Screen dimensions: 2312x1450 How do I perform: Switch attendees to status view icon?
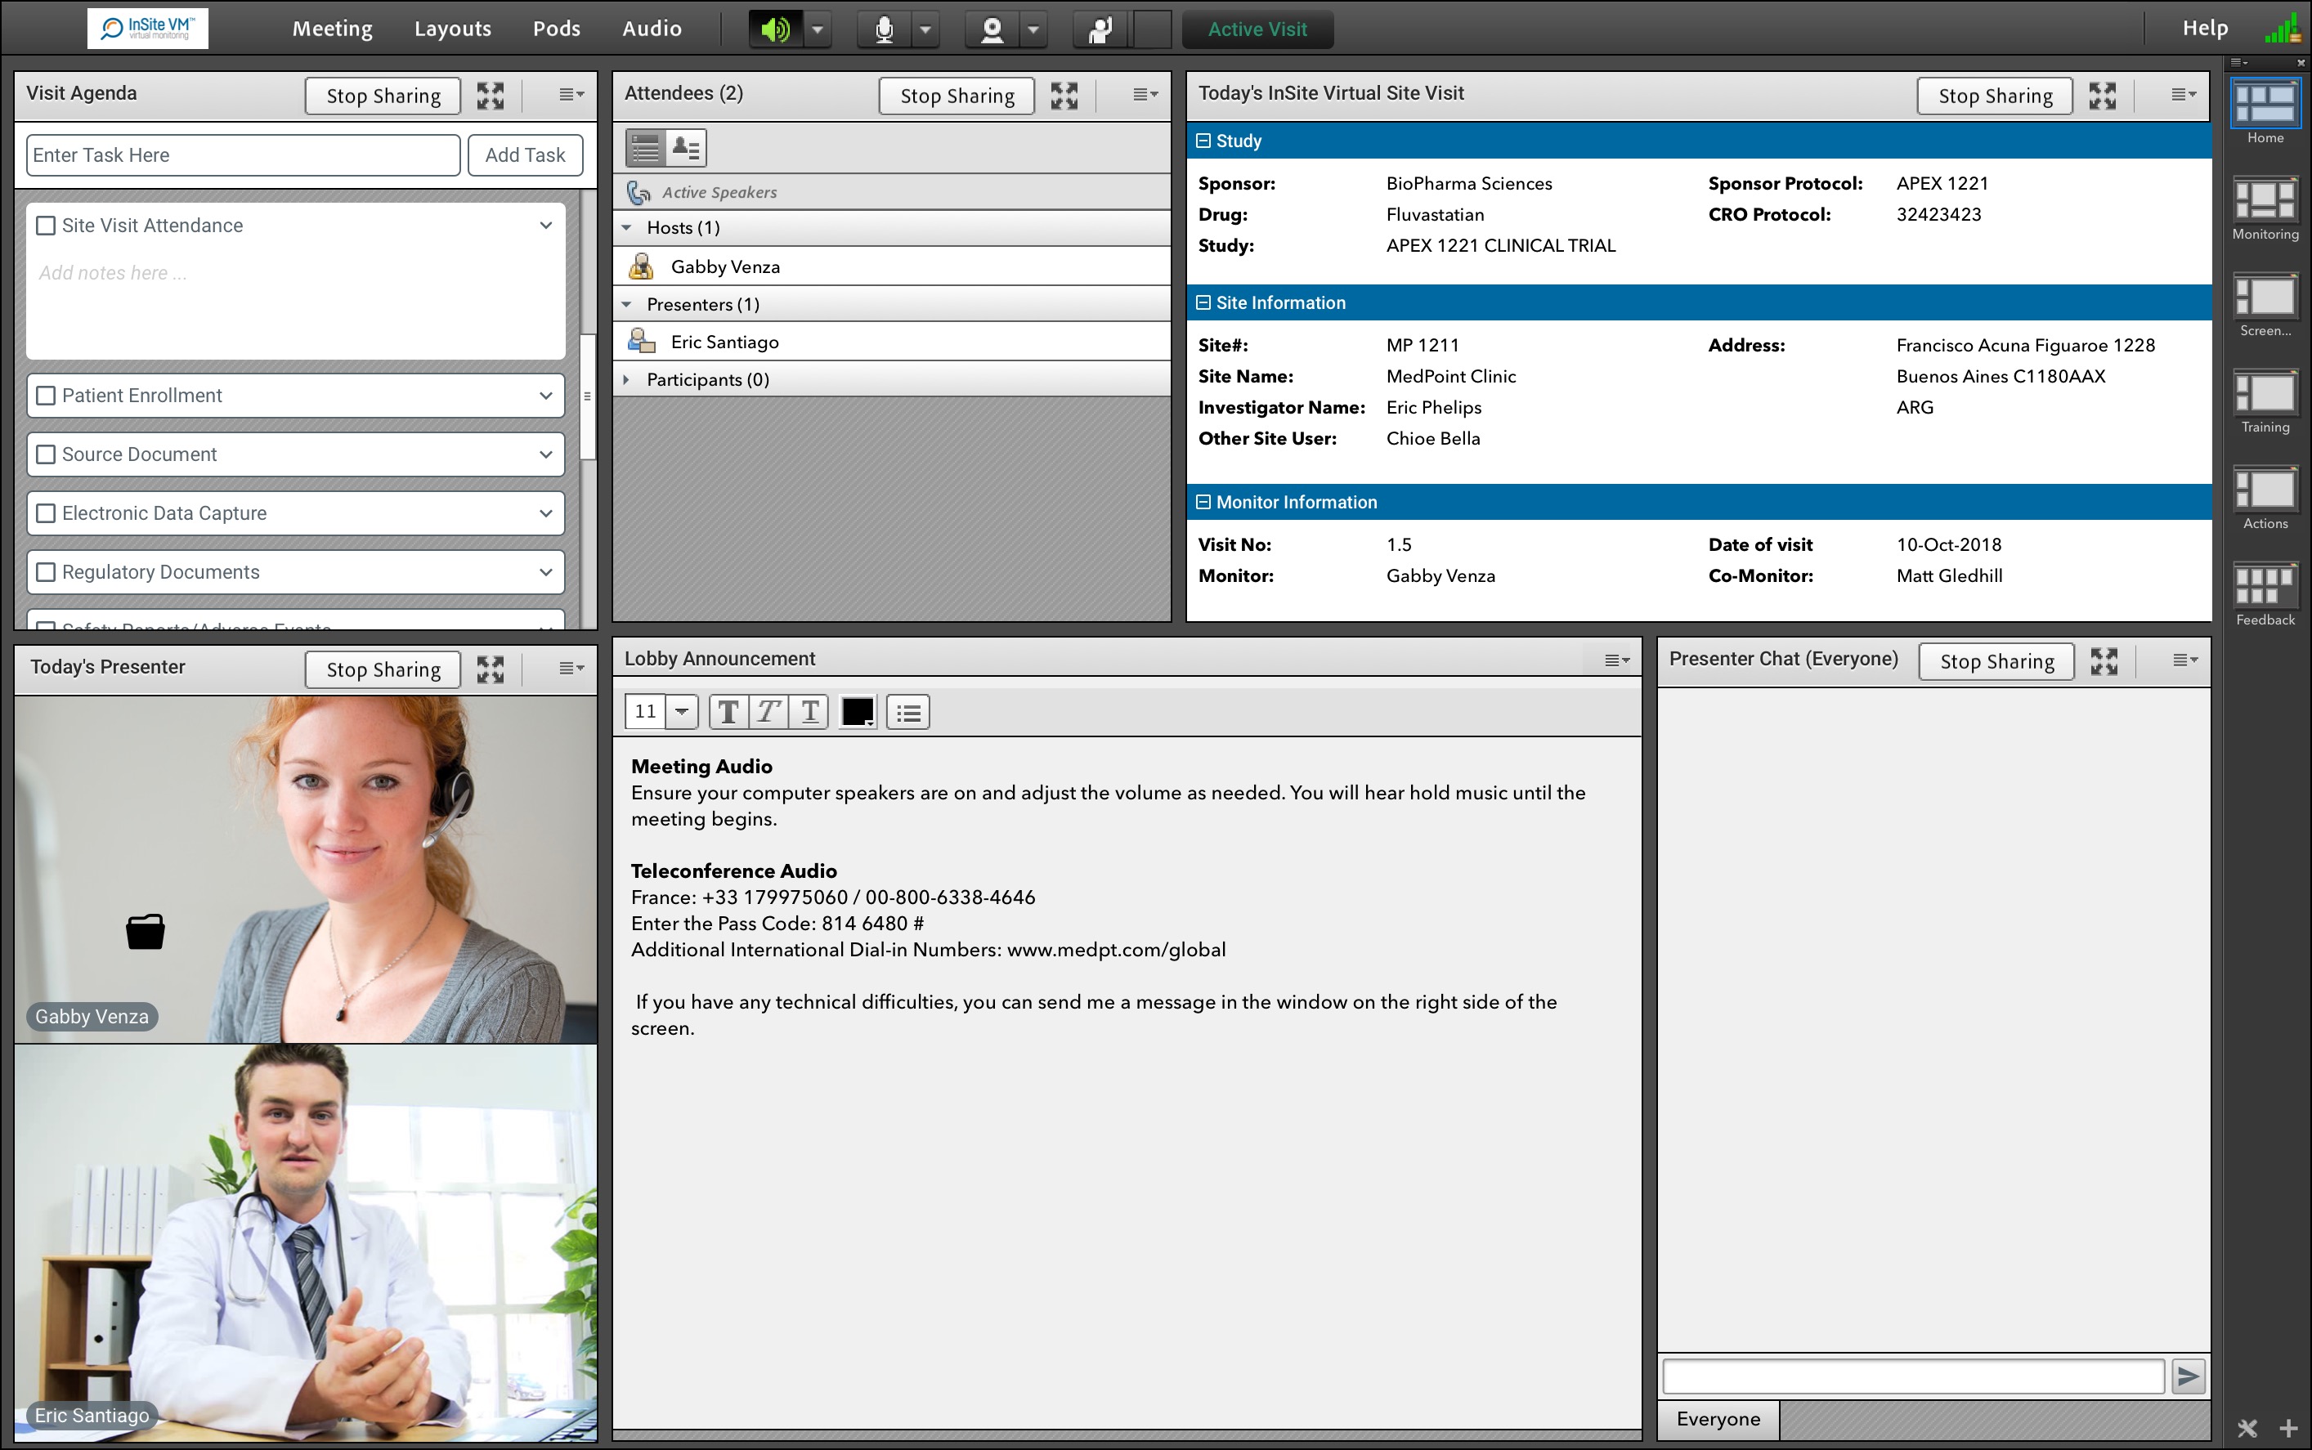pos(687,148)
